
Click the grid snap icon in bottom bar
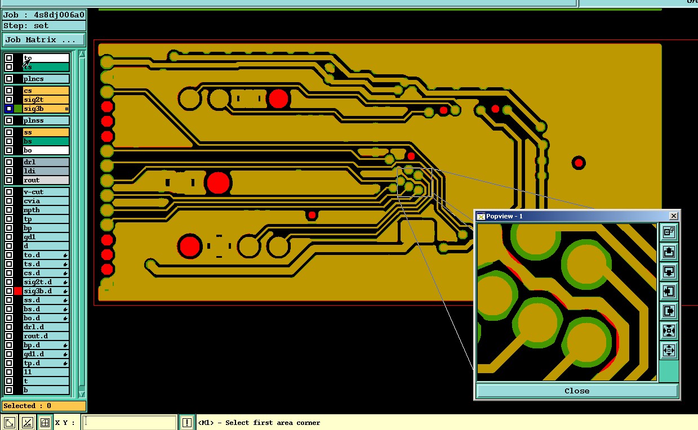point(45,422)
